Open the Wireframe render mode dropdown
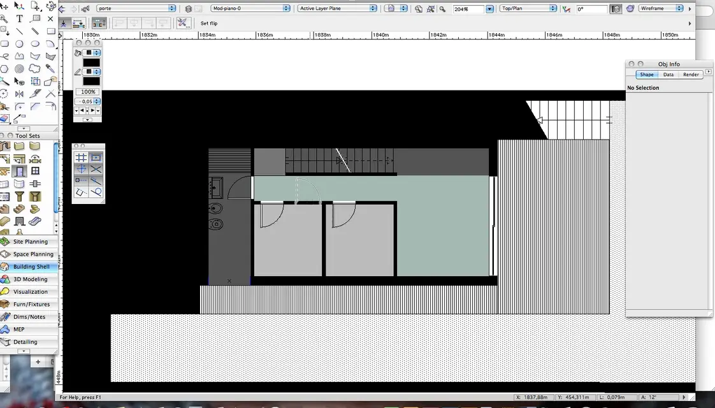 coord(661,9)
